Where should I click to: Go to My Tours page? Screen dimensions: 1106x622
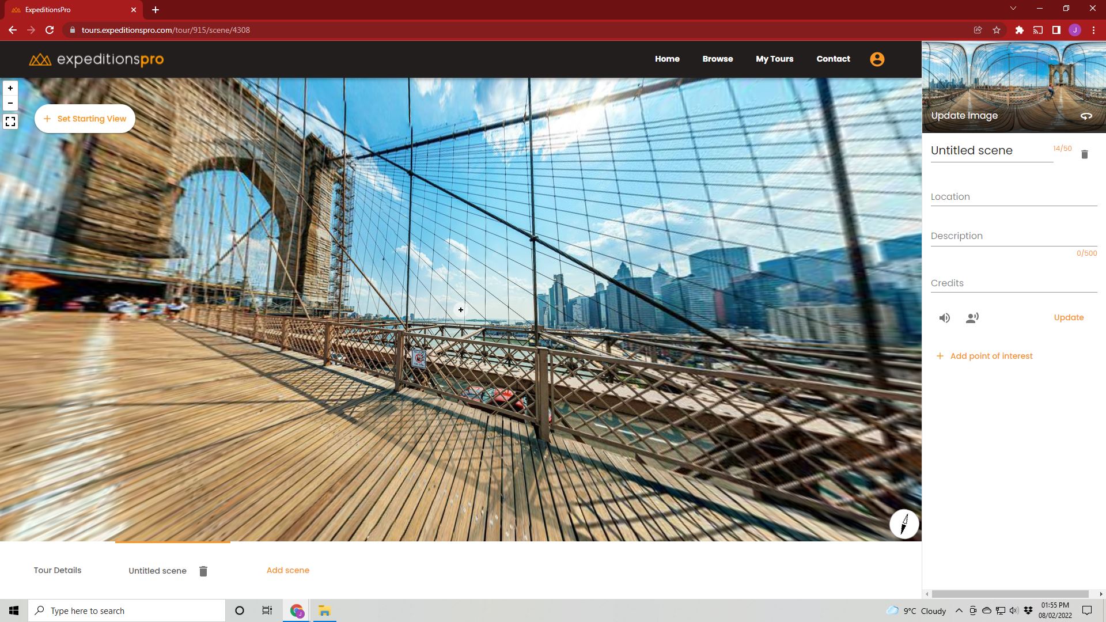[x=774, y=59]
